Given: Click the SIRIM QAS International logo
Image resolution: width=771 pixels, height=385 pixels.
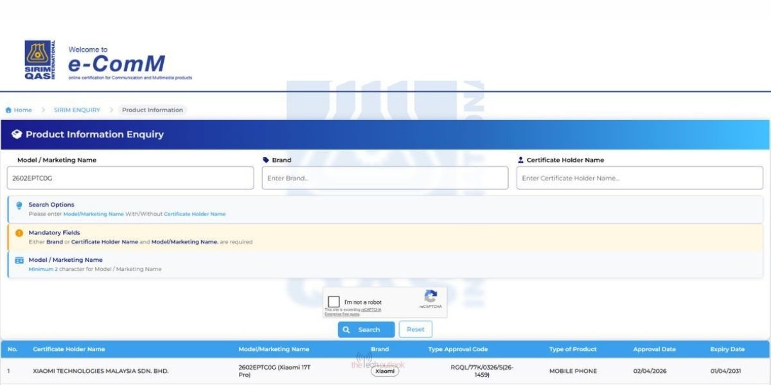Looking at the screenshot, I should coord(40,60).
